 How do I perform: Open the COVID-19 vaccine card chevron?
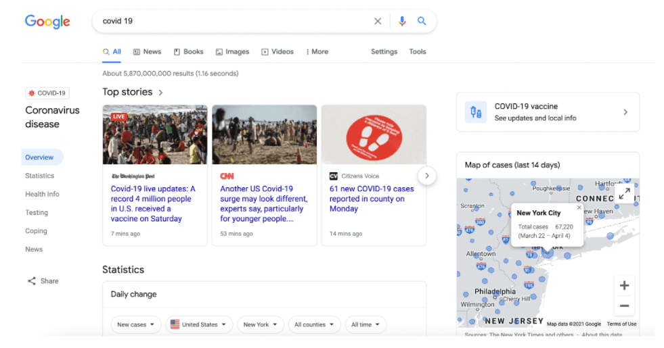(625, 112)
